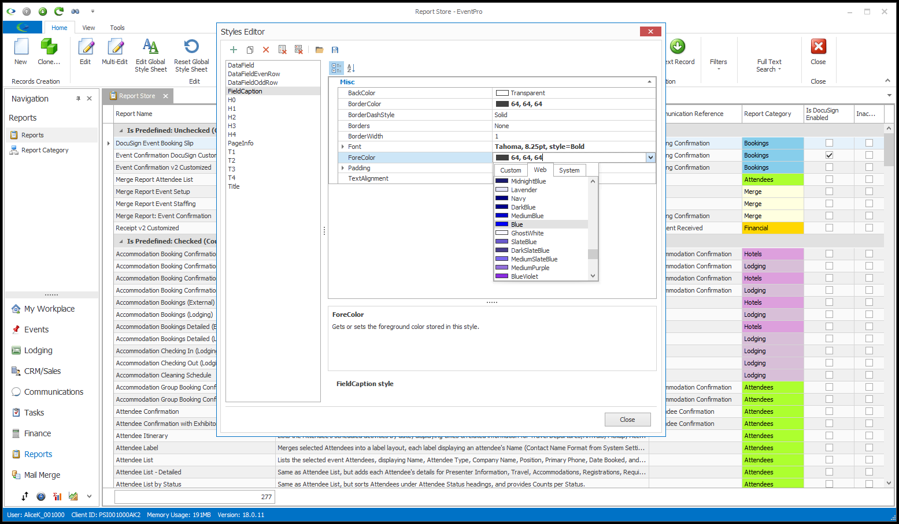Click the record count field showing 277
Screen dimensions: 899x524
coord(194,496)
